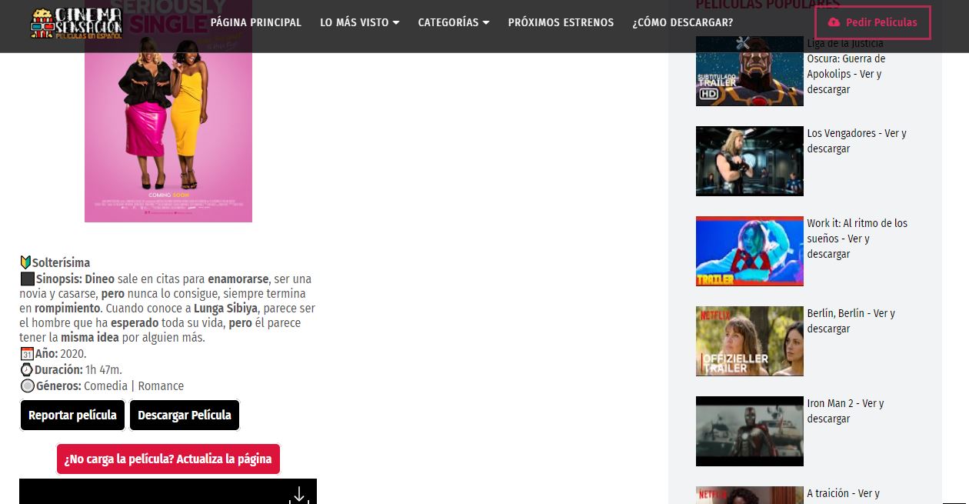
Task: Open the Cinema Sensación logo homepage
Action: coord(76,24)
